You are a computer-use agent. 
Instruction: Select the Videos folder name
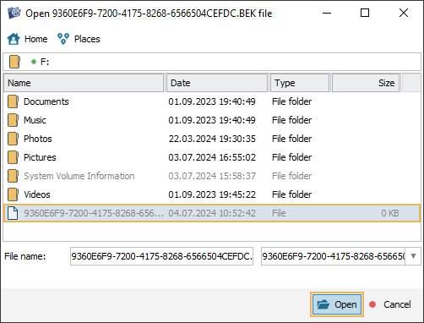click(37, 194)
